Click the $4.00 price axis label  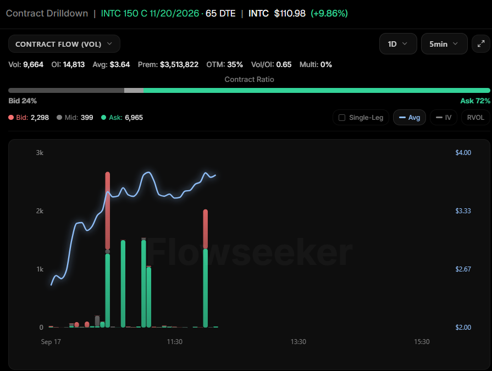pos(463,153)
